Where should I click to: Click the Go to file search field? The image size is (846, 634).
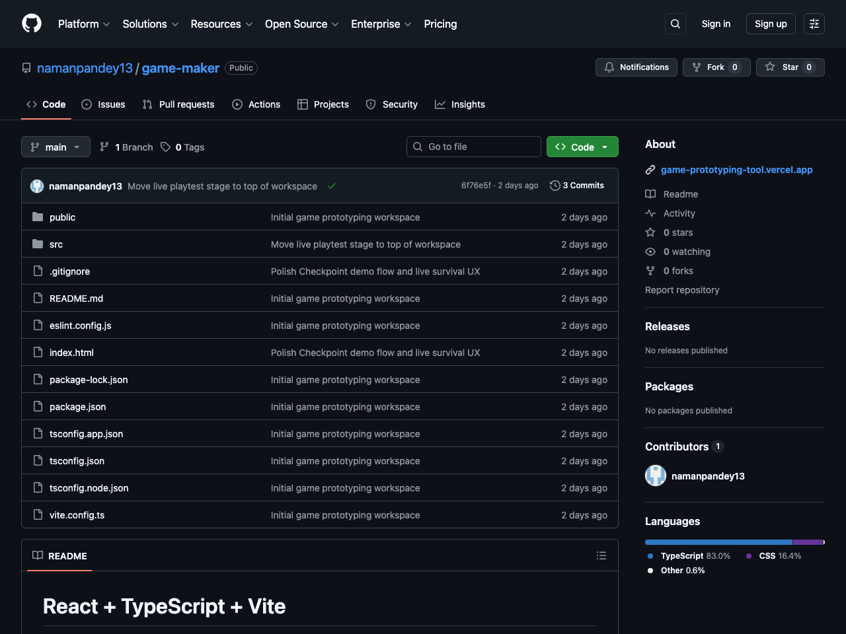(474, 147)
